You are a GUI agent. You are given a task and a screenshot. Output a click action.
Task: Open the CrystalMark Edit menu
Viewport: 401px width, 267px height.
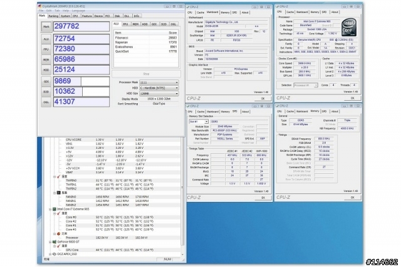coord(49,11)
